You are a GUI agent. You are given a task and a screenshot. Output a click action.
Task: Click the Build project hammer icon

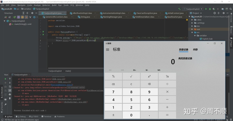[x=179, y=9]
